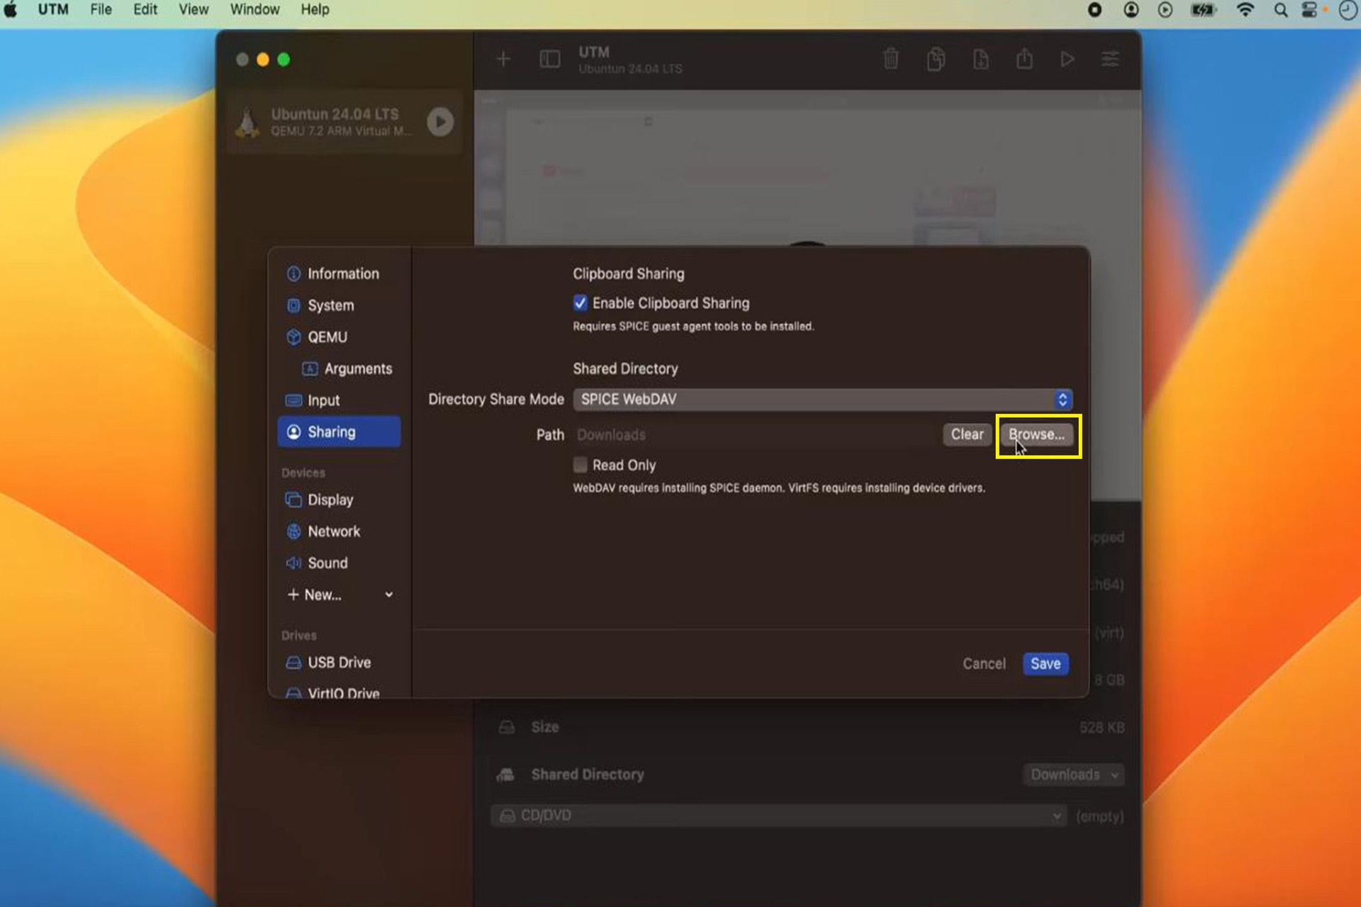Image resolution: width=1361 pixels, height=907 pixels.
Task: Open the Arguments subsection
Action: [347, 368]
